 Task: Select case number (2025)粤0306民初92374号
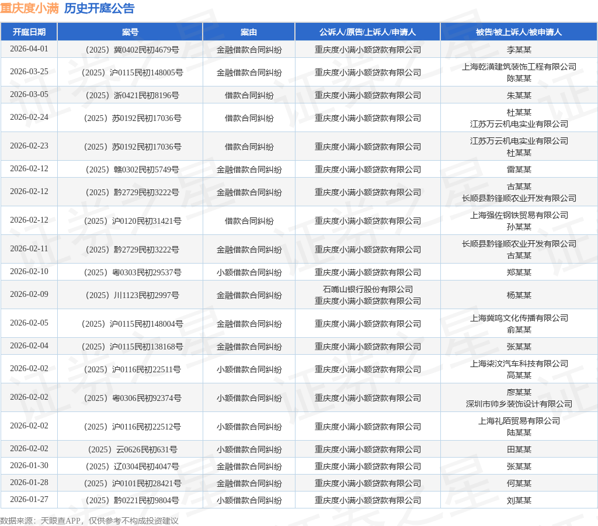132,398
